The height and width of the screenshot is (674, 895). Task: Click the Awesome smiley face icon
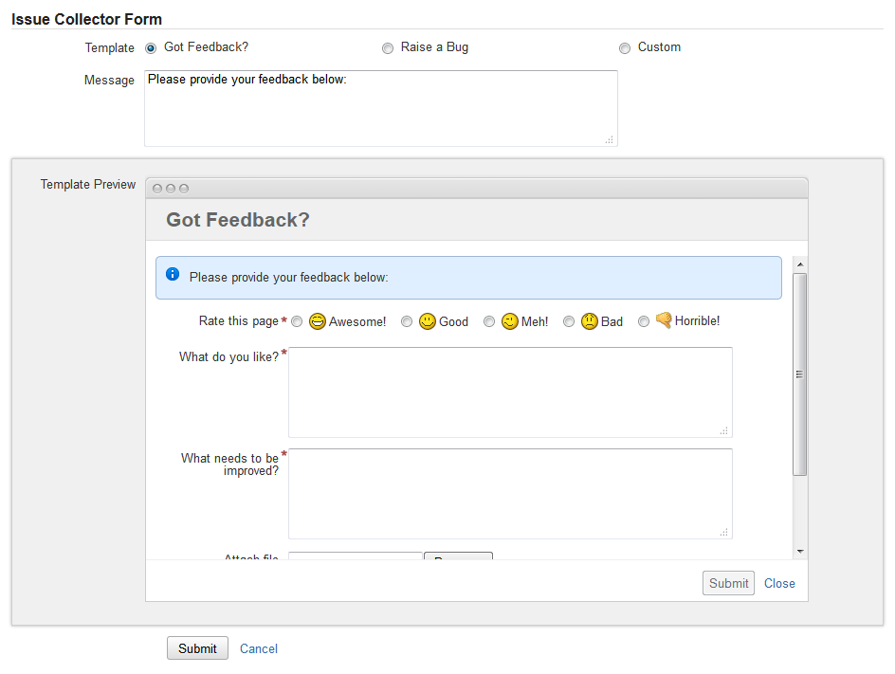(318, 321)
